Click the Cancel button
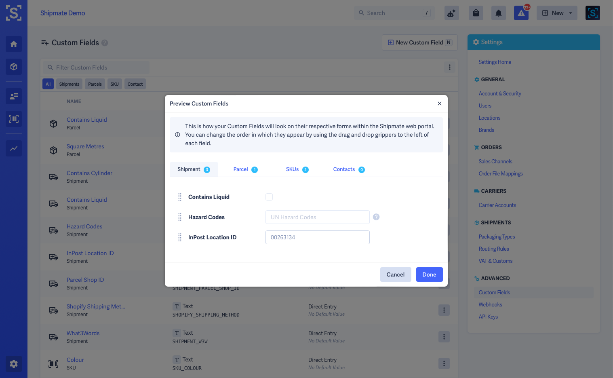The height and width of the screenshot is (378, 613). (x=396, y=275)
